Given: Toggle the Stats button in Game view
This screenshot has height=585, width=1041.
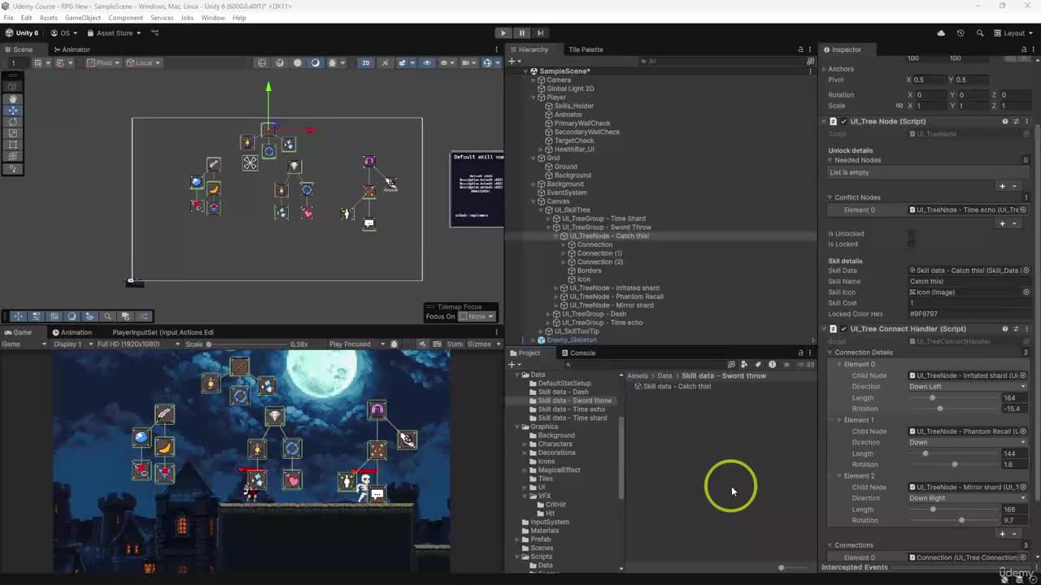Looking at the screenshot, I should [455, 344].
